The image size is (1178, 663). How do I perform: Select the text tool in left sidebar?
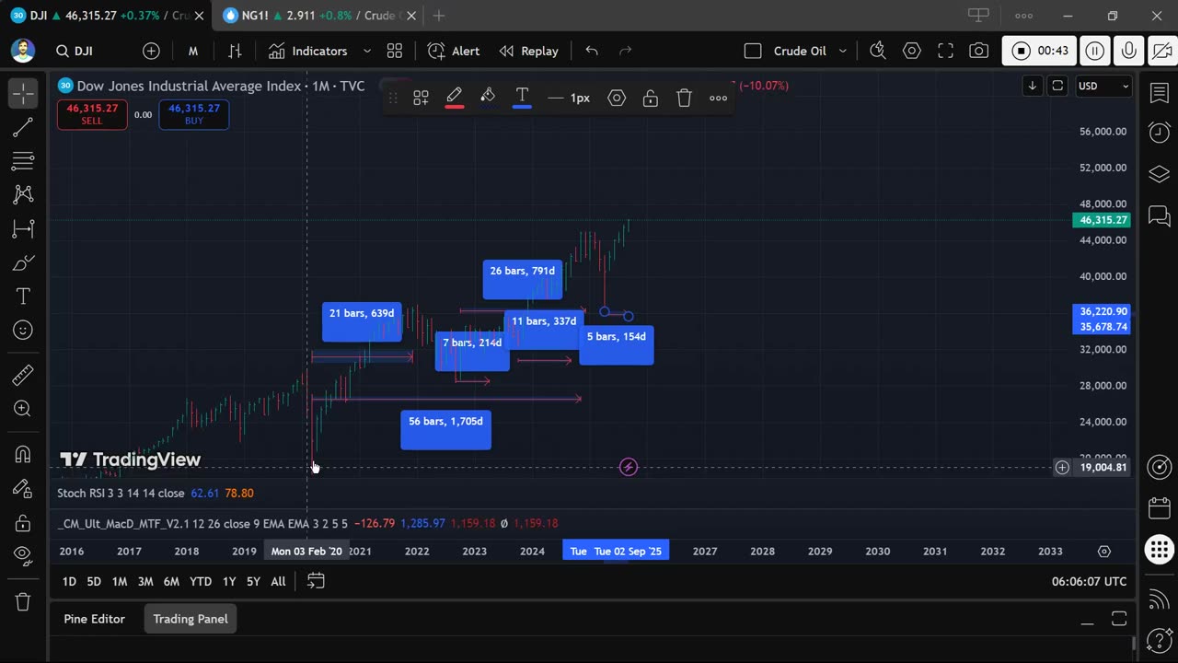23,297
